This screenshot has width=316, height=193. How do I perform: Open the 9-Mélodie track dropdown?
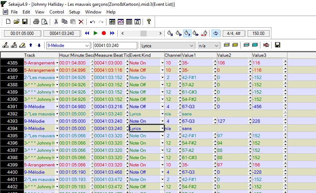click(x=87, y=46)
